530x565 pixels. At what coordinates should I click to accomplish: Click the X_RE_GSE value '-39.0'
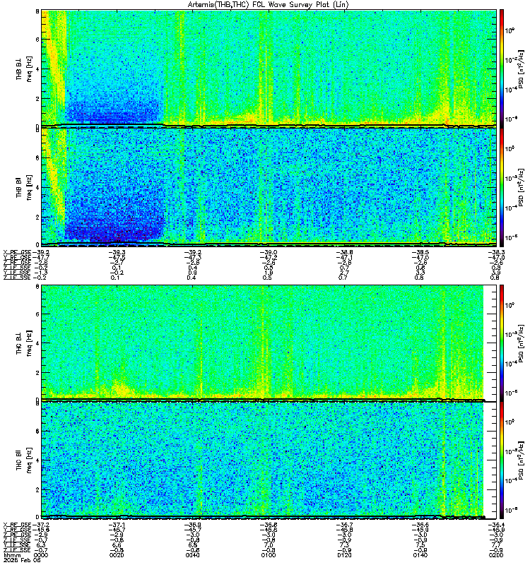(x=269, y=252)
